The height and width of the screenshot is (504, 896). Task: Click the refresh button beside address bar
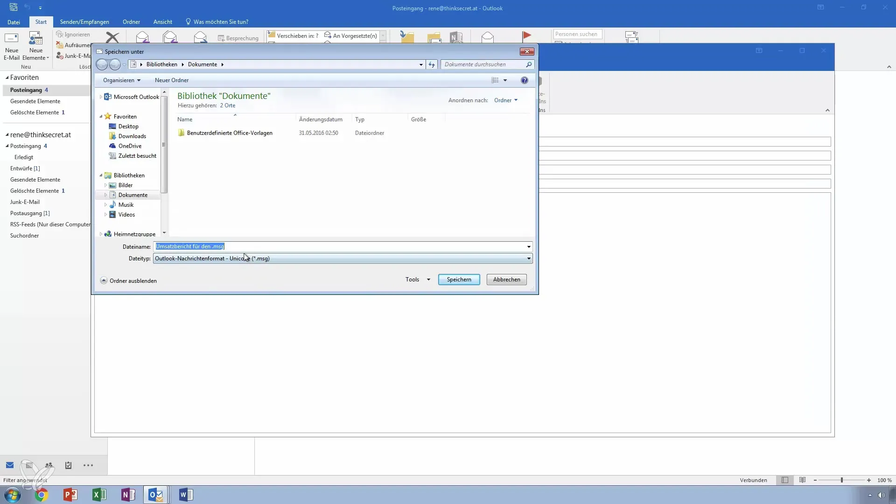pos(432,64)
